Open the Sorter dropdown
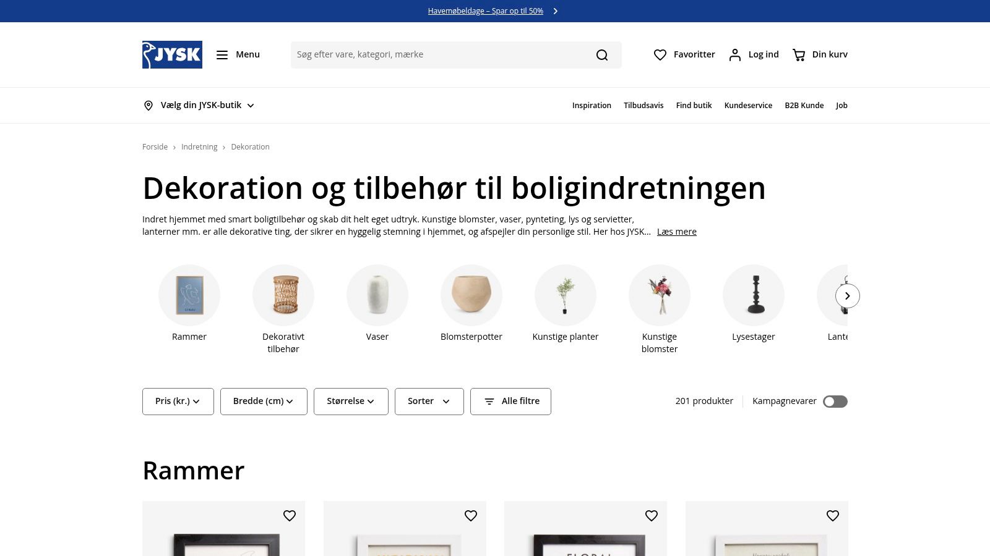This screenshot has height=556, width=990. [x=429, y=402]
